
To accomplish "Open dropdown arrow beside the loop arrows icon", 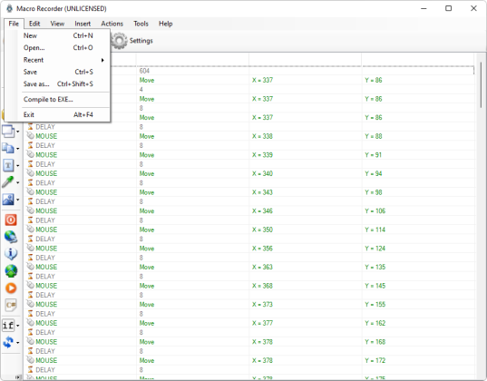I will 18,343.
